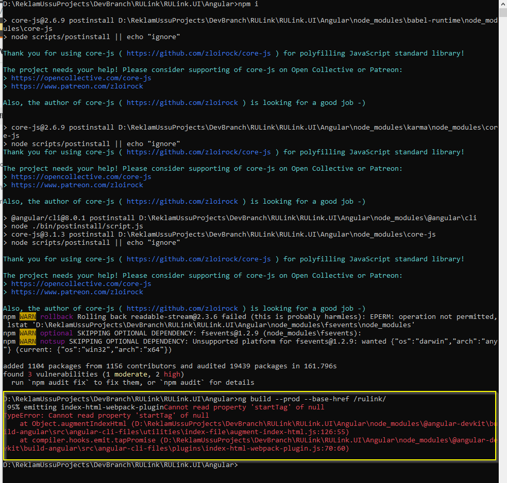Click '95% emitting index-html-webpack-plugin' progress text

(x=86, y=407)
